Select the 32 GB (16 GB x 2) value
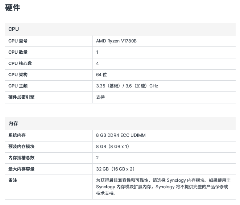Image resolution: width=240 pixels, height=205 pixels. click(115, 169)
